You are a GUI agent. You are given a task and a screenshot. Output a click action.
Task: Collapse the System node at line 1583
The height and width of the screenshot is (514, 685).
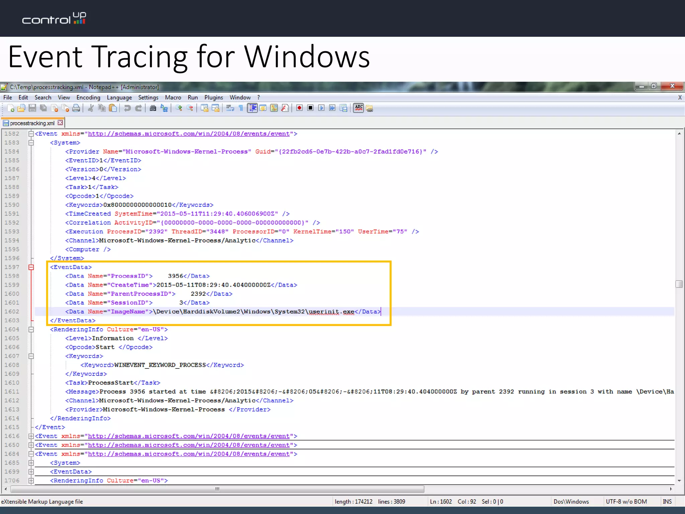[31, 143]
